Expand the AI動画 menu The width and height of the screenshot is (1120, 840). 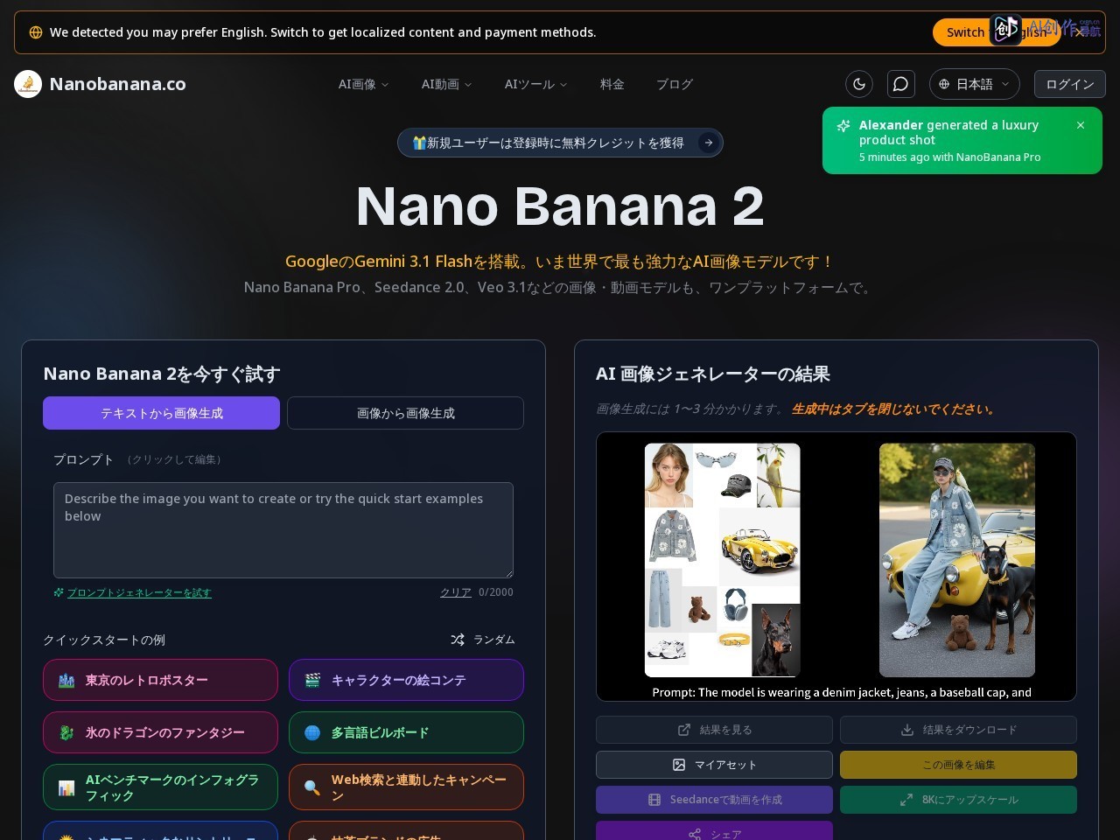[447, 84]
